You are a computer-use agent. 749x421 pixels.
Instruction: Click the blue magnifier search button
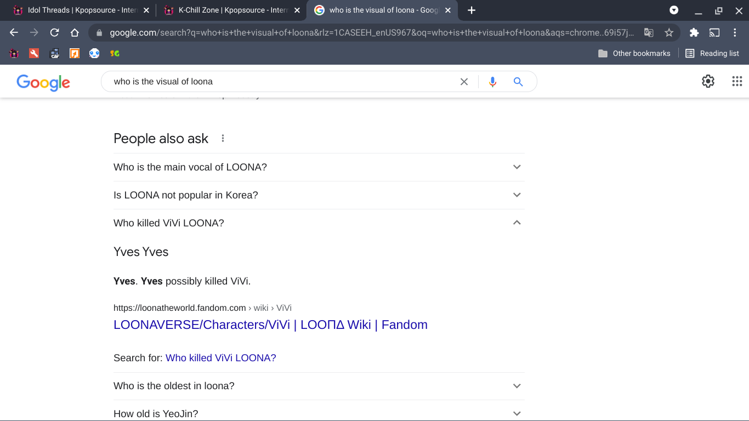click(518, 82)
